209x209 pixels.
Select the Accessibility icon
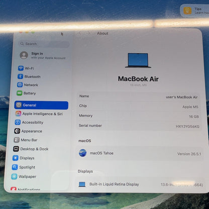point(18,122)
